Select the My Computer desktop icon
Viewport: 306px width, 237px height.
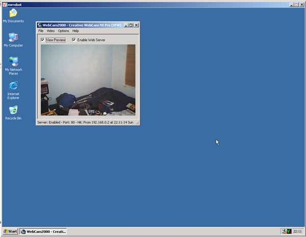point(13,37)
